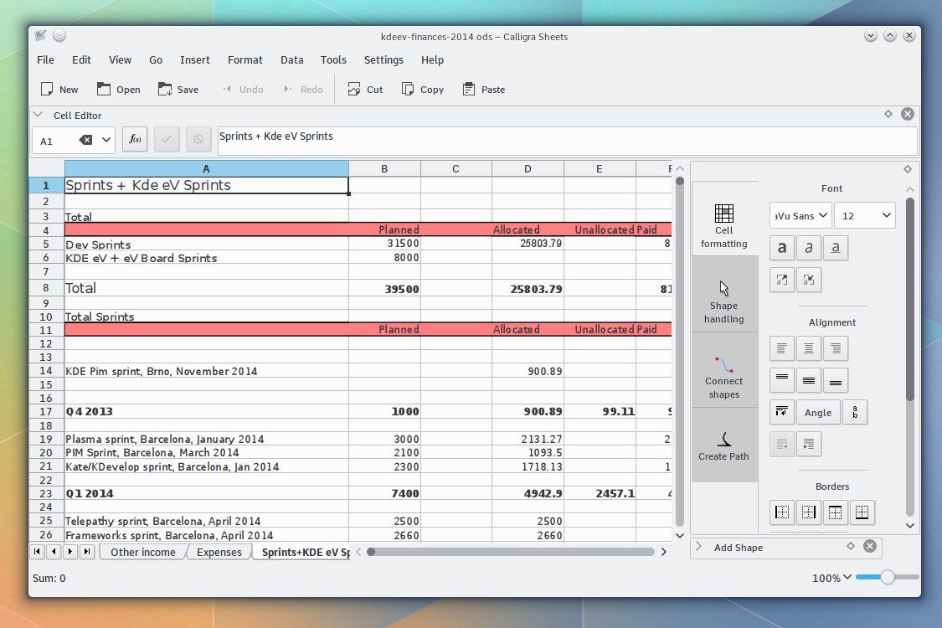The image size is (942, 628).
Task: Float the Cell Editor docker
Action: pos(888,114)
